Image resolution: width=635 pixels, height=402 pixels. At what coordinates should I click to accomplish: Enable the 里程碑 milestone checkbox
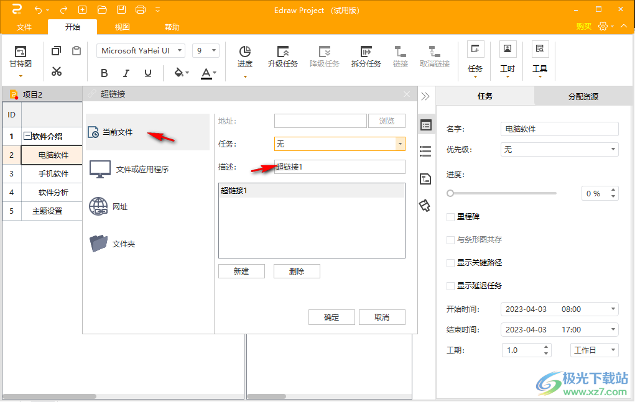pyautogui.click(x=450, y=217)
